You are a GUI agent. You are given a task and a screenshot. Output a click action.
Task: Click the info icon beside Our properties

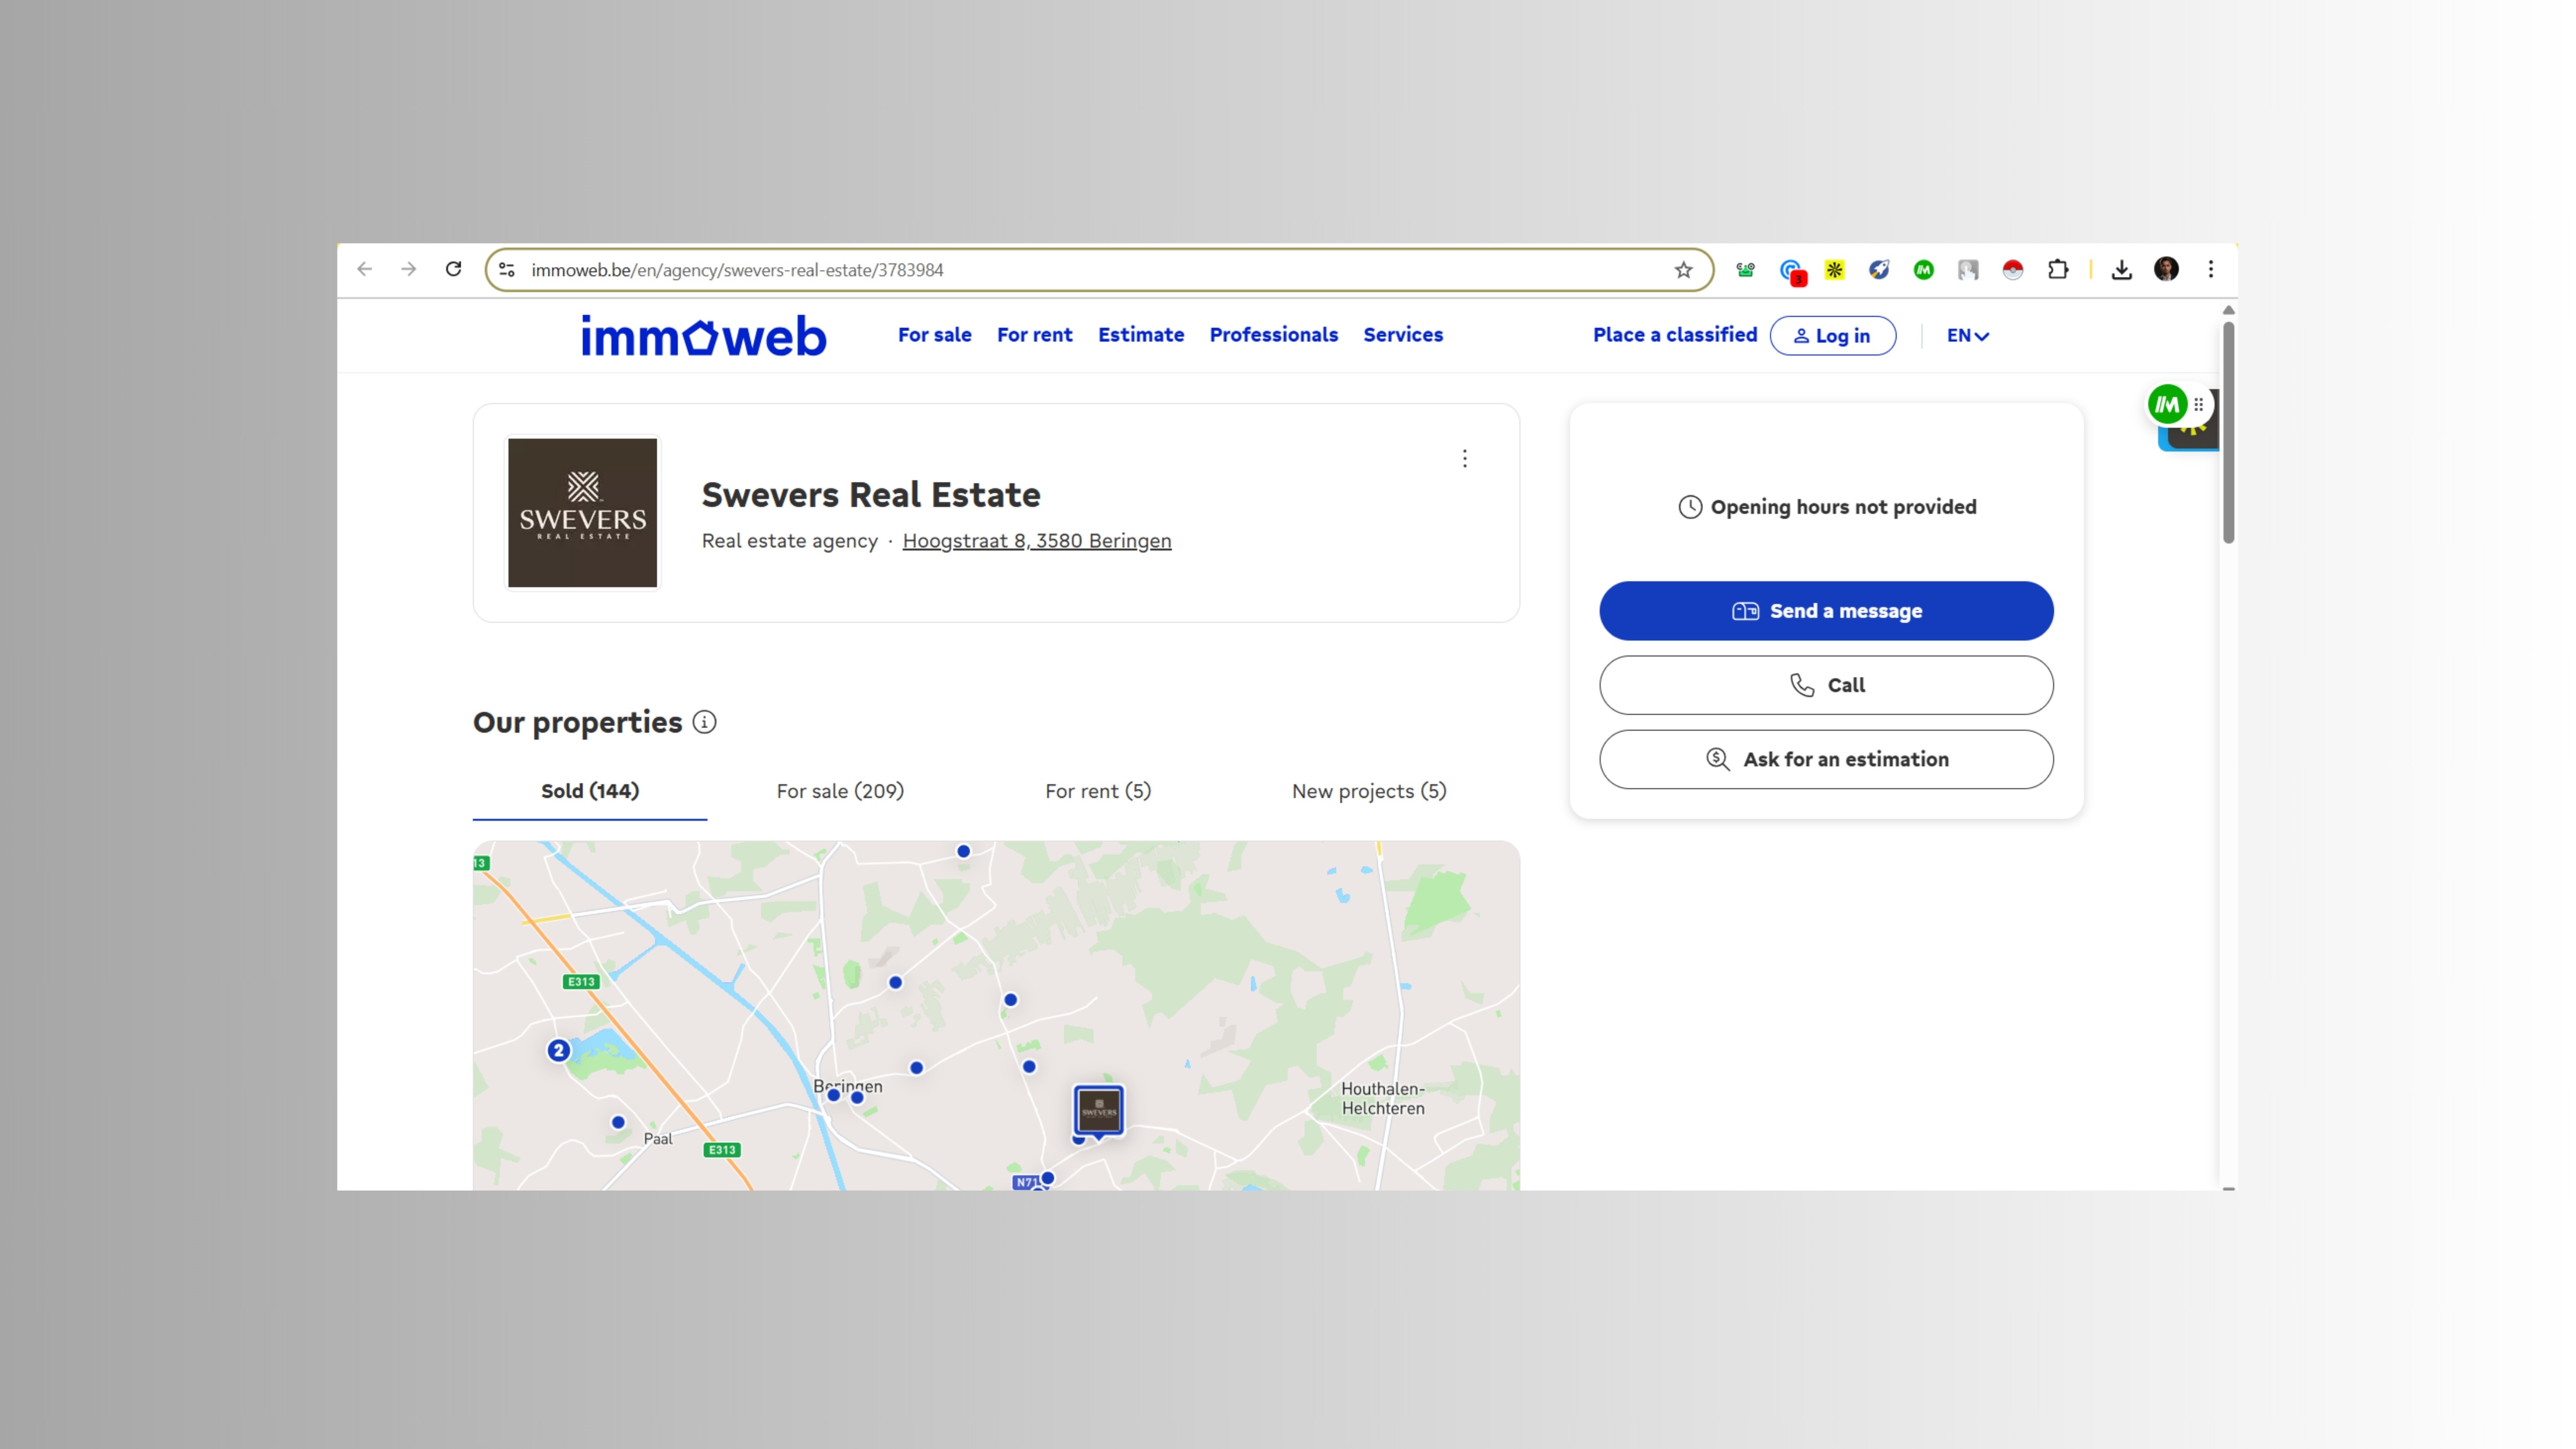pyautogui.click(x=704, y=722)
